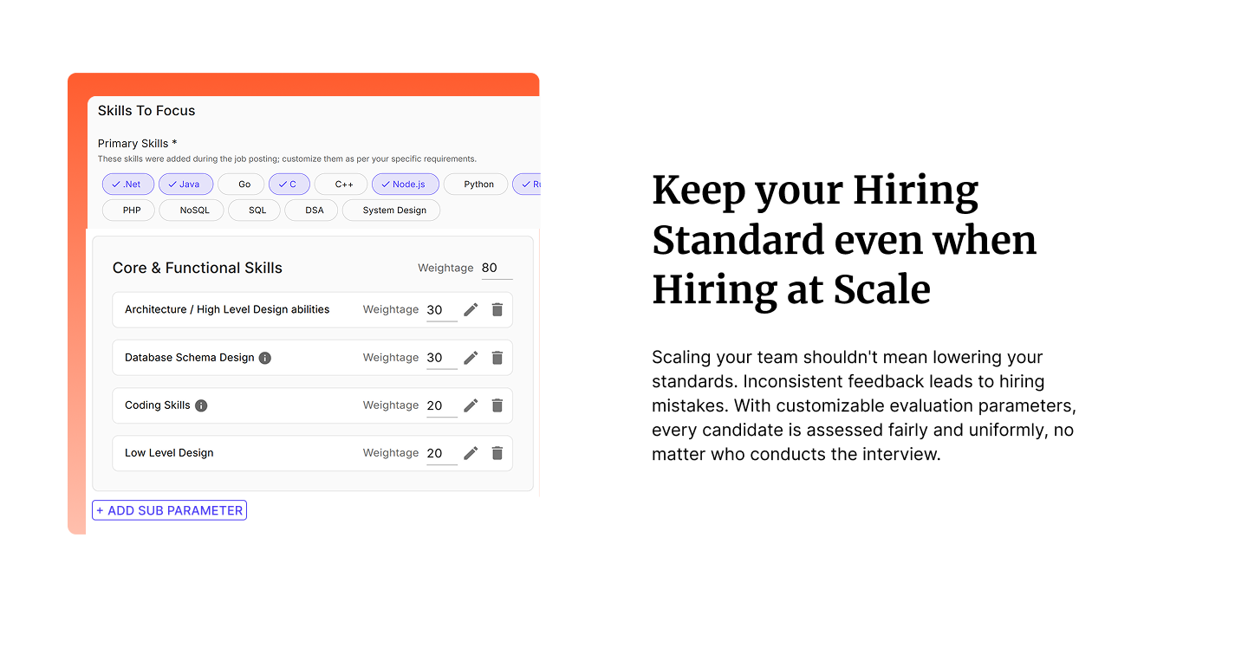Delete the Low Level Design row
This screenshot has height=661, width=1248.
(x=497, y=452)
